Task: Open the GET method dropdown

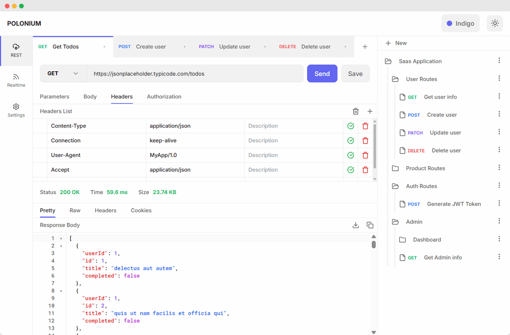Action: (63, 73)
